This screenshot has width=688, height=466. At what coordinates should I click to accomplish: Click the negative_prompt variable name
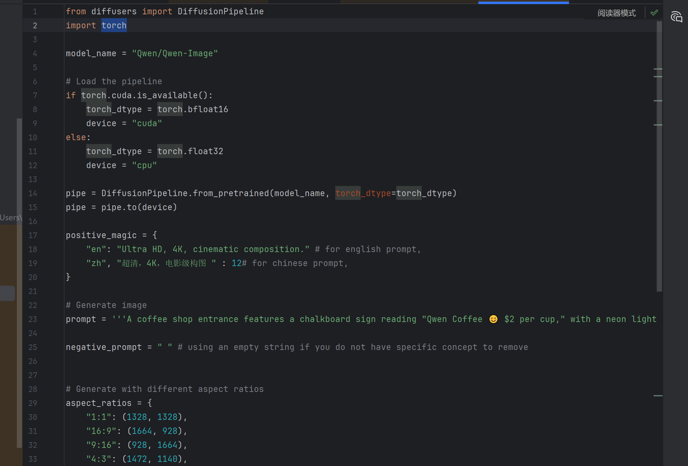pos(104,347)
